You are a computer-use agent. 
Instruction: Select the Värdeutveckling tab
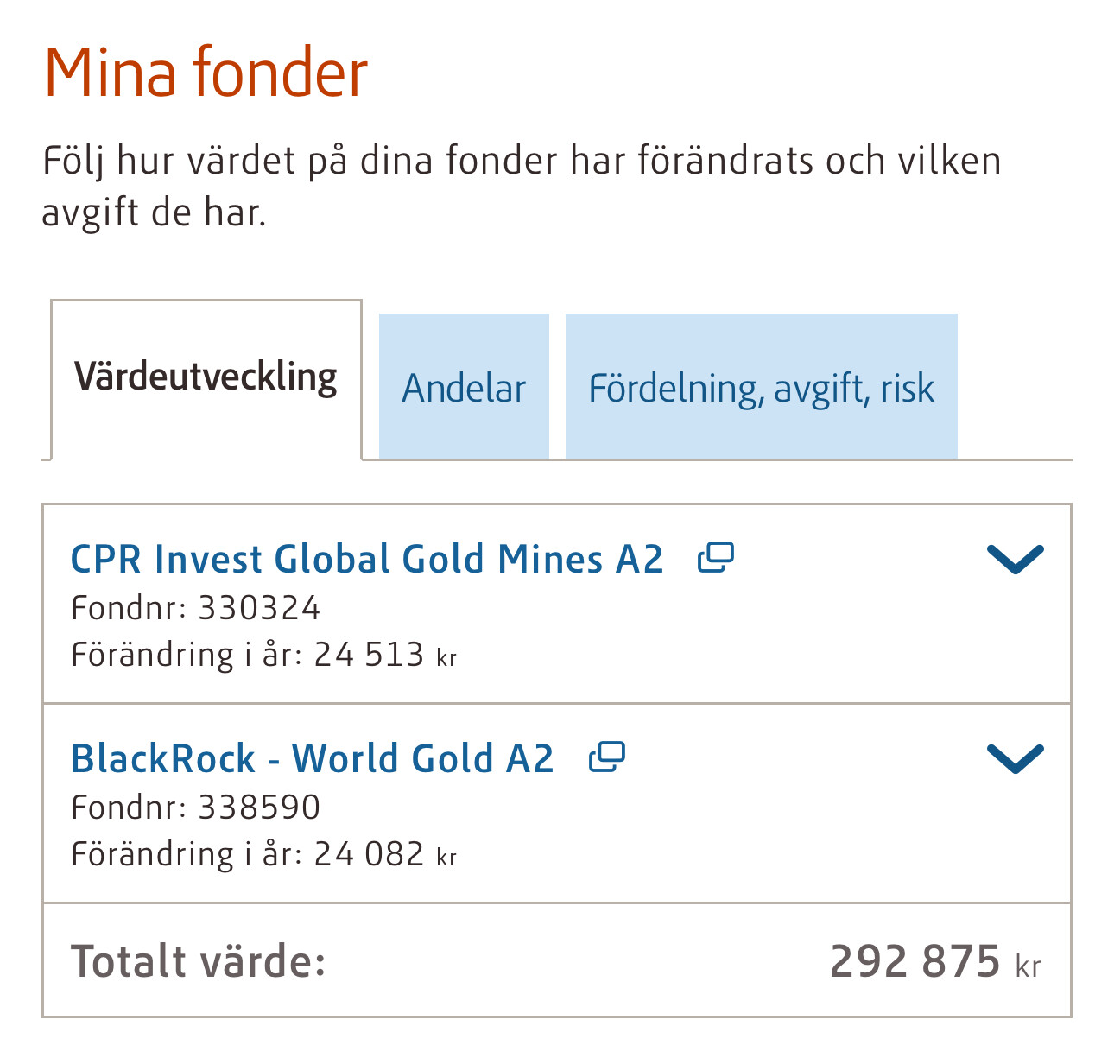click(x=206, y=378)
